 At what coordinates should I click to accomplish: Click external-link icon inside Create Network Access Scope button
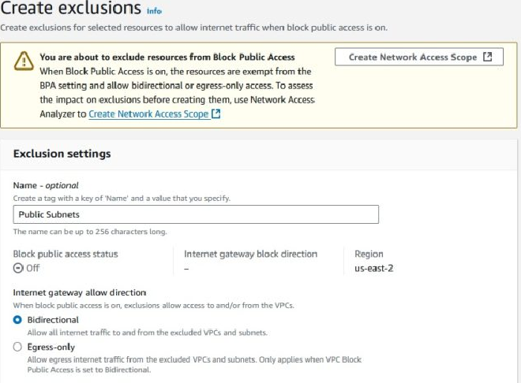point(487,57)
